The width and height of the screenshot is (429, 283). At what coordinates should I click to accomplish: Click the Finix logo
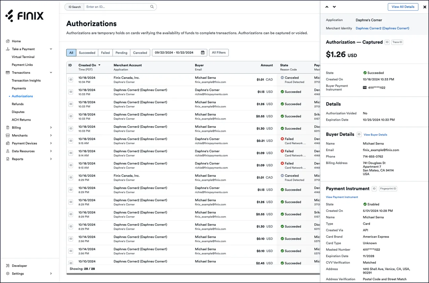(x=24, y=16)
